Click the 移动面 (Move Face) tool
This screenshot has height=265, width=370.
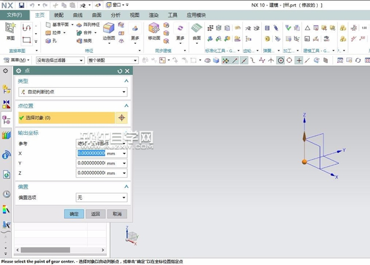pos(154,31)
